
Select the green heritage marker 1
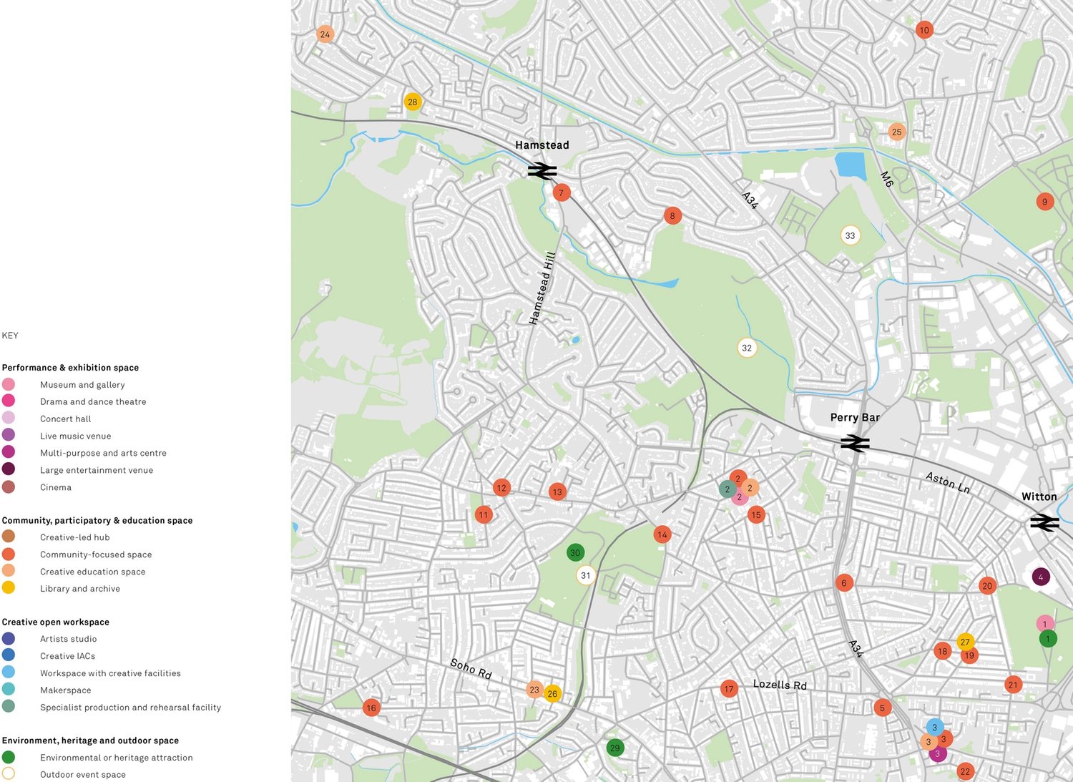pos(1048,639)
